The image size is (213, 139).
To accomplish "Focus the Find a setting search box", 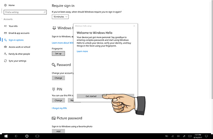I will 25,12.
